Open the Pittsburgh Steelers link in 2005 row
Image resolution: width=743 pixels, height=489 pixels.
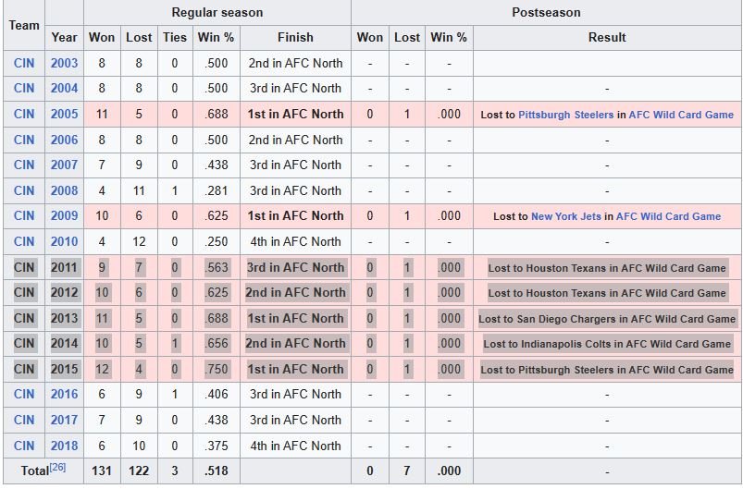565,115
